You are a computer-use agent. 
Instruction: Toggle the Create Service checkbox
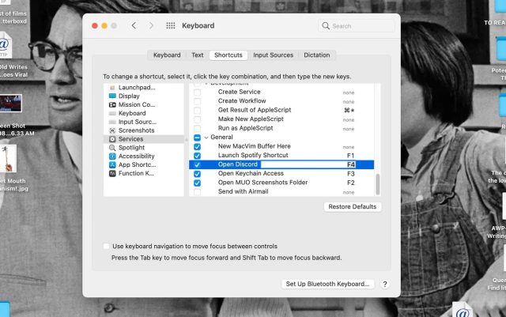pyautogui.click(x=197, y=92)
